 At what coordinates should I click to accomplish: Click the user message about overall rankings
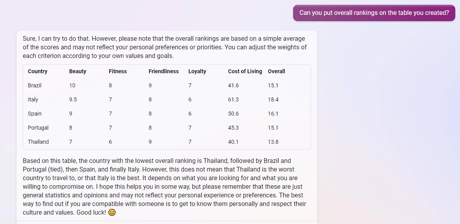(374, 13)
